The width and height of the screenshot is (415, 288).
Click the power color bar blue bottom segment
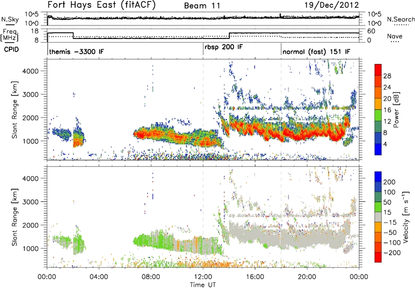[378, 149]
